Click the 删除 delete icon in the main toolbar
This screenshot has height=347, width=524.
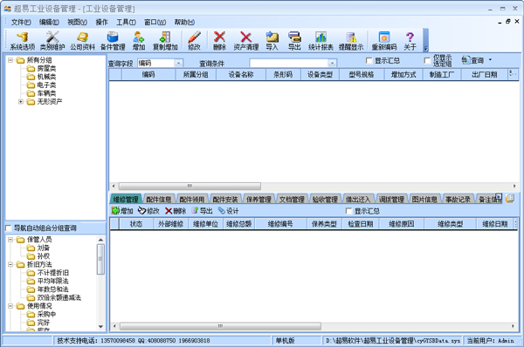[219, 41]
